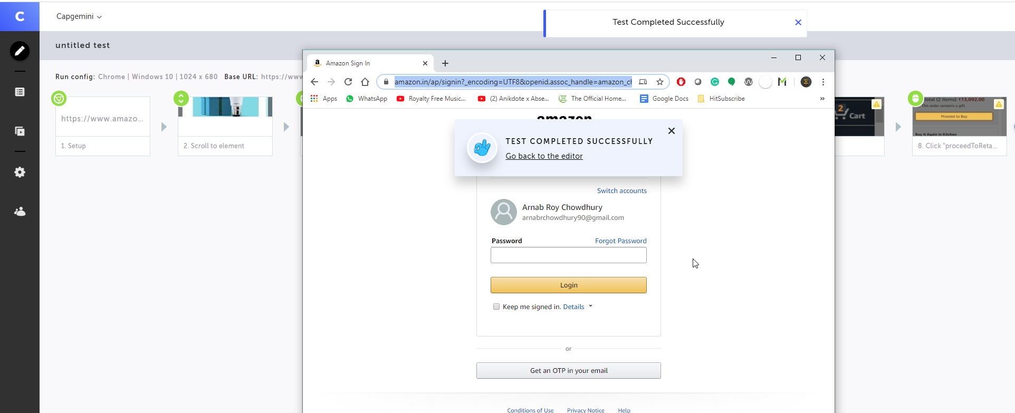The height and width of the screenshot is (413, 1015).
Task: Open the HitSubscribe bookmark folder
Action: coord(721,99)
